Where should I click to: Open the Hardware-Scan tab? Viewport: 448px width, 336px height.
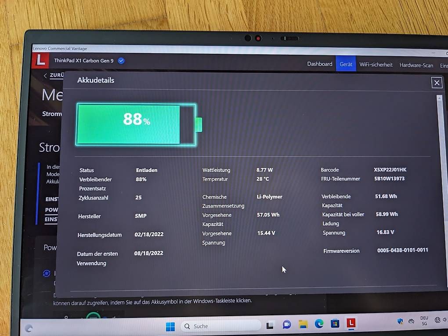click(416, 65)
